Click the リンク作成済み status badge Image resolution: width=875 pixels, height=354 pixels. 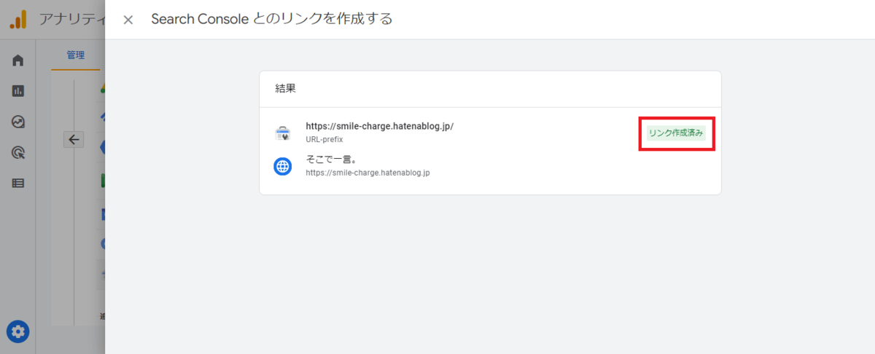click(676, 133)
